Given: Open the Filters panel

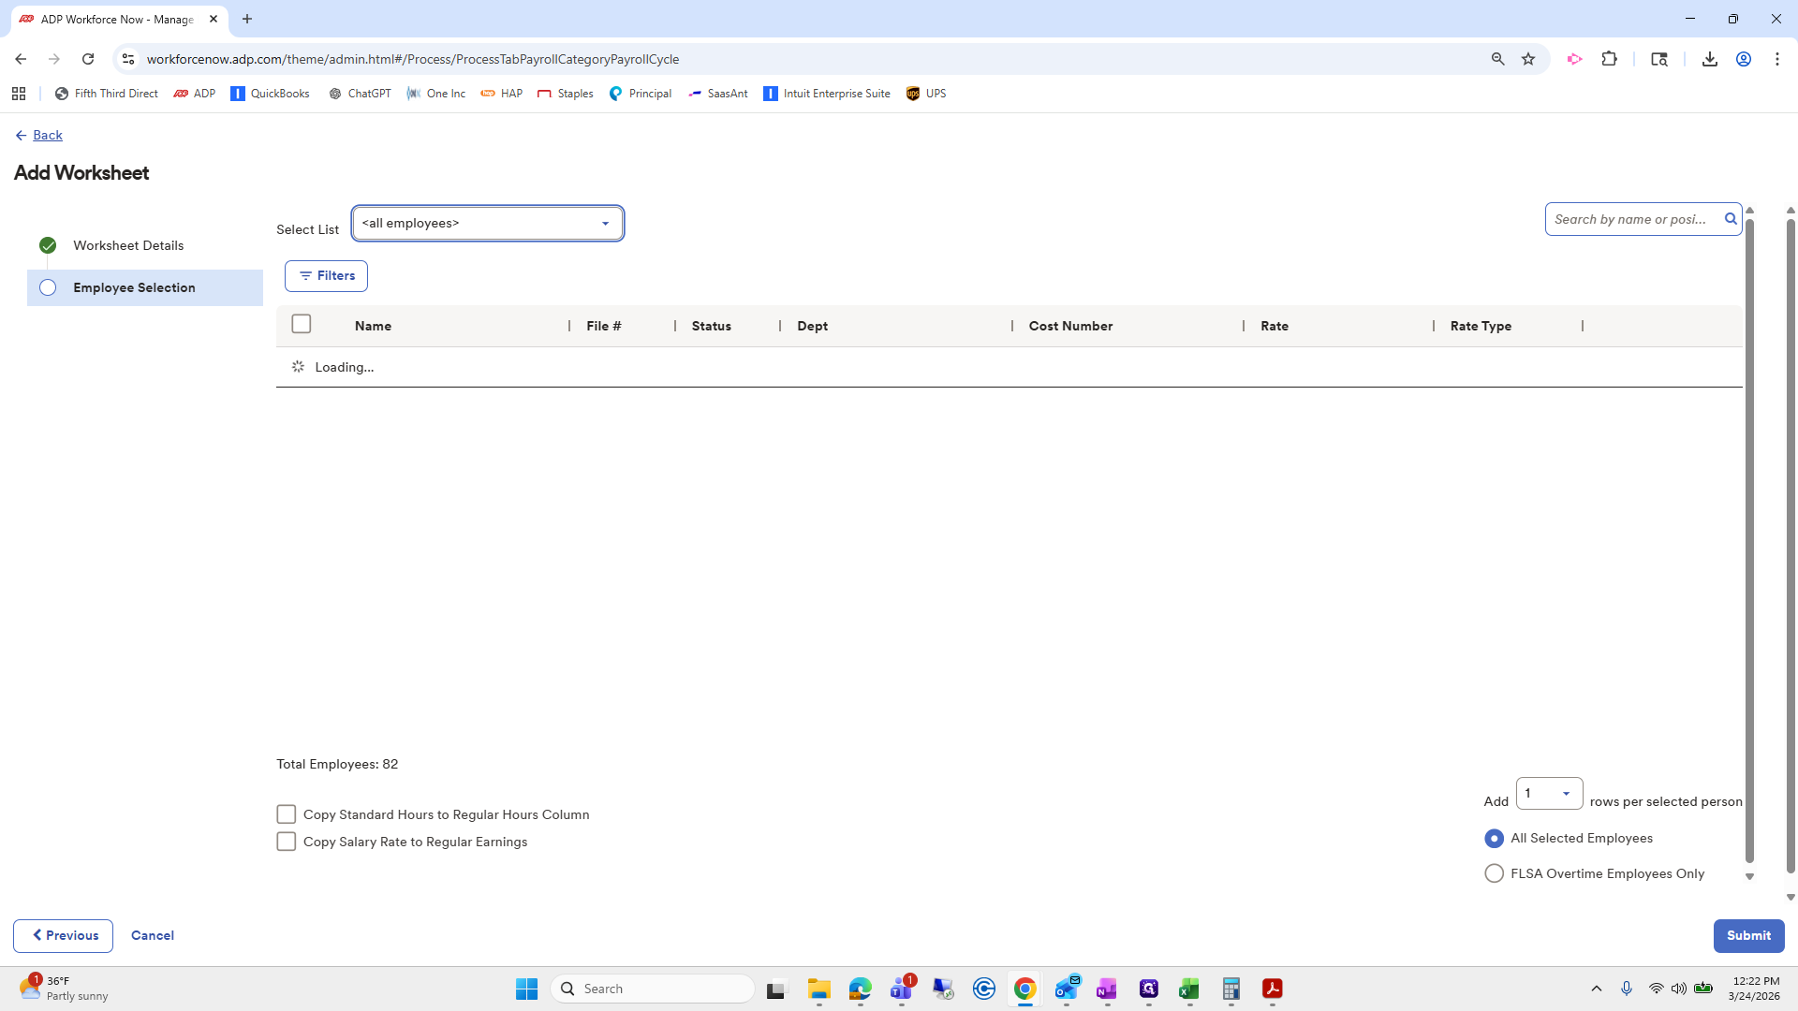Looking at the screenshot, I should (326, 275).
